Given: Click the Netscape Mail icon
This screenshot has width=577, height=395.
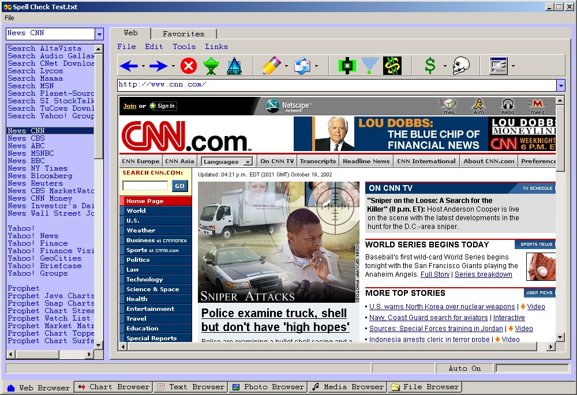Looking at the screenshot, I should 449,106.
